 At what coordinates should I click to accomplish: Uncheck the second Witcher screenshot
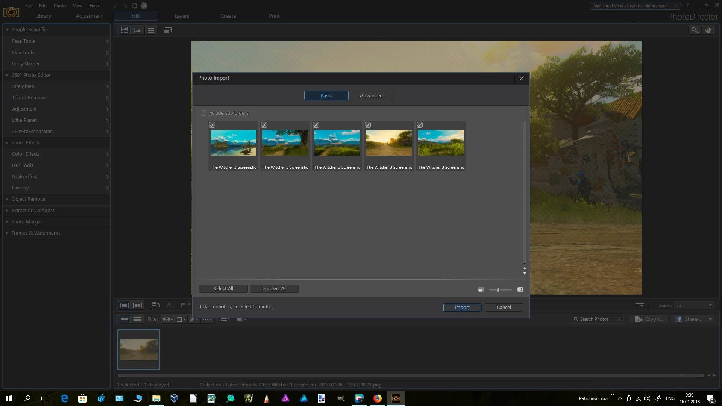pyautogui.click(x=264, y=125)
